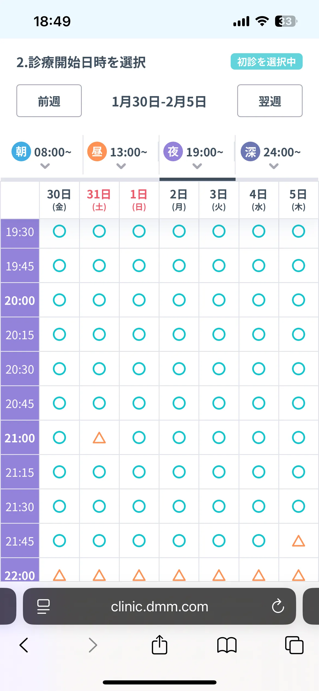Tap the clinic.dmm.com address field

tap(159, 606)
